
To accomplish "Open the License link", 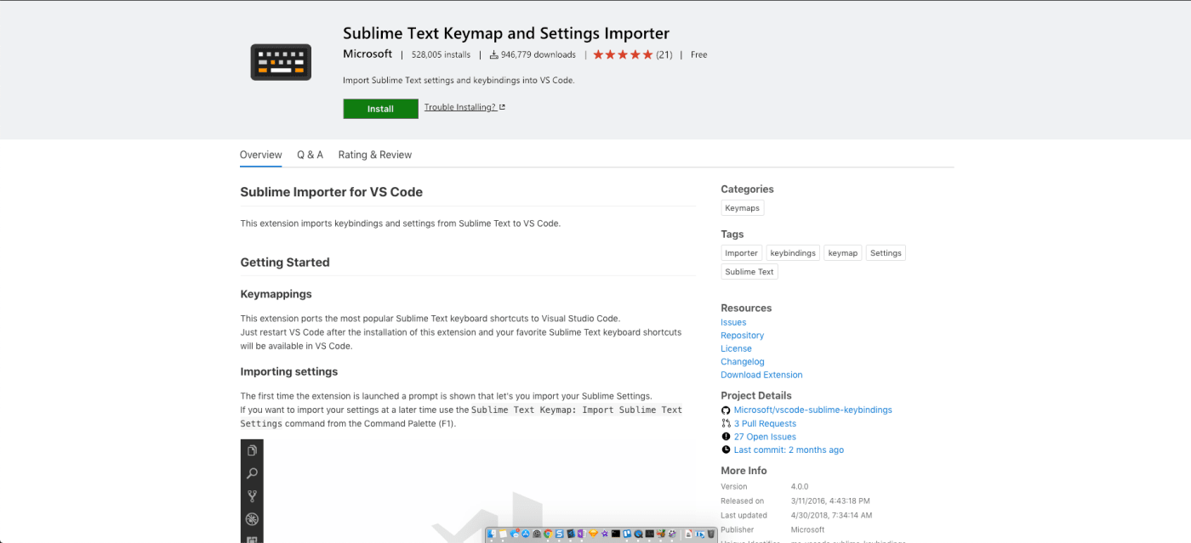I will pos(736,348).
